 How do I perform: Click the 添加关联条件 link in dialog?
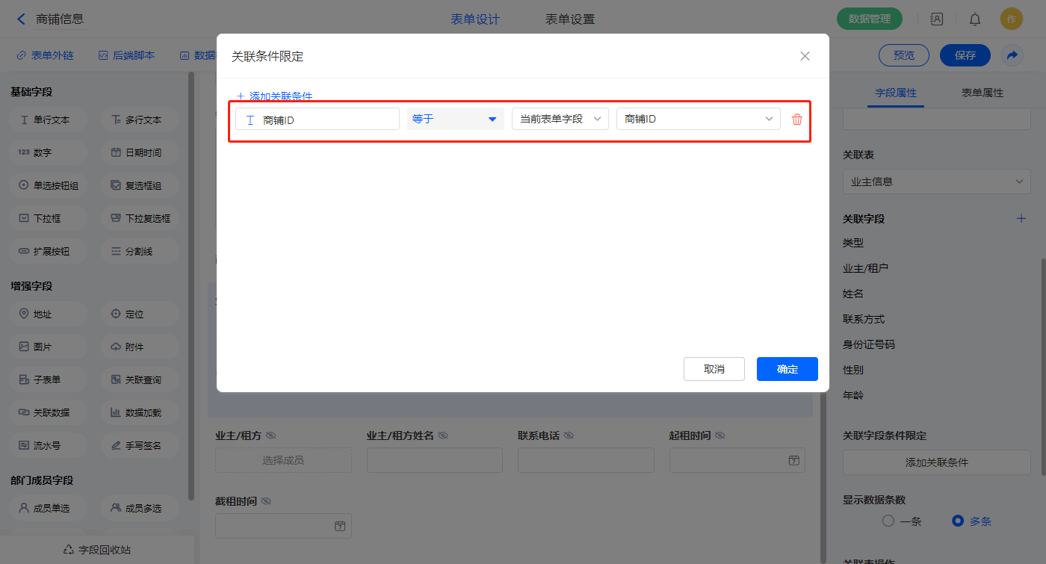[x=274, y=96]
